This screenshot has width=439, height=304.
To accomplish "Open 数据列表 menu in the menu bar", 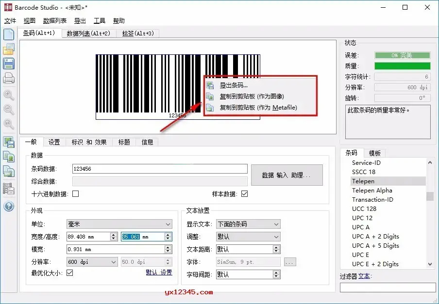I will [55, 21].
